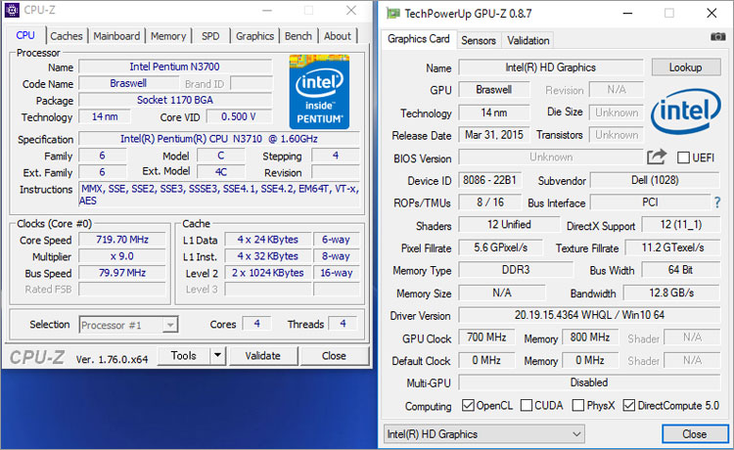Image resolution: width=734 pixels, height=450 pixels.
Task: Click the GPU Clock value 700 MHz
Action: pyautogui.click(x=486, y=337)
